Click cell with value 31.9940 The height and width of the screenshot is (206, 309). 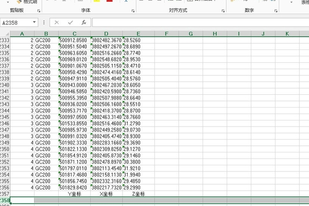tap(139, 175)
